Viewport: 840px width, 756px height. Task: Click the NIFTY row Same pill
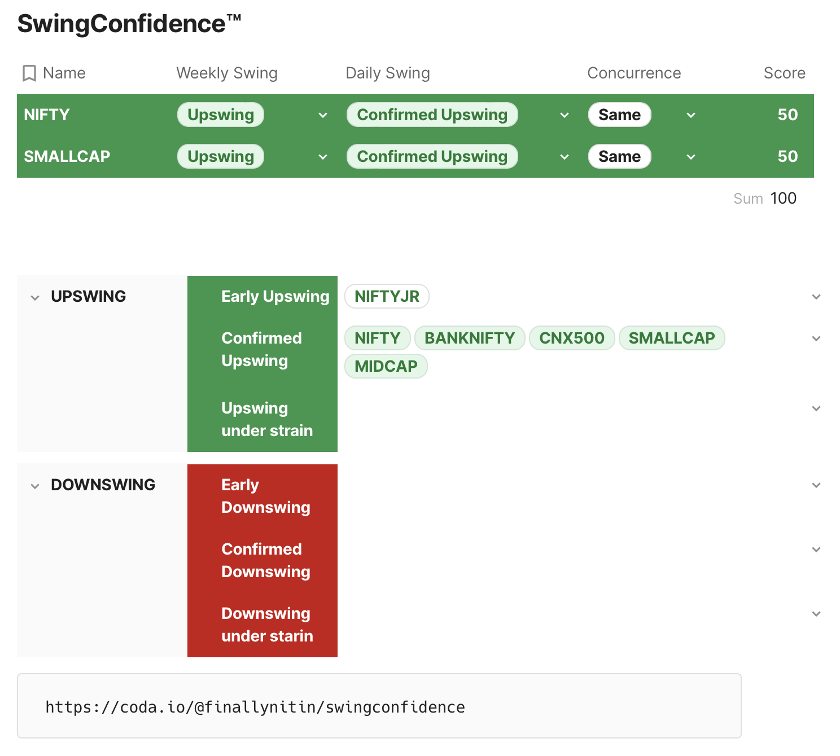[620, 115]
